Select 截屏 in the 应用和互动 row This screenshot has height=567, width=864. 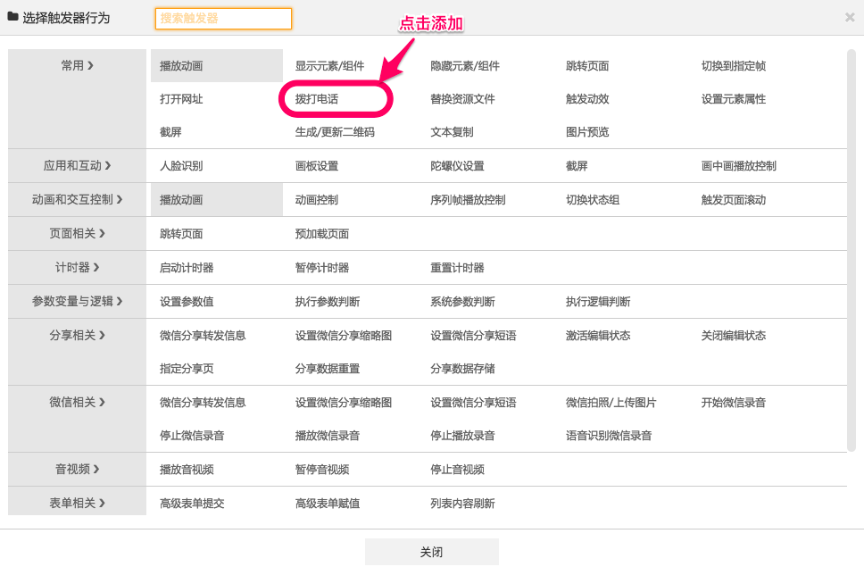click(x=577, y=166)
